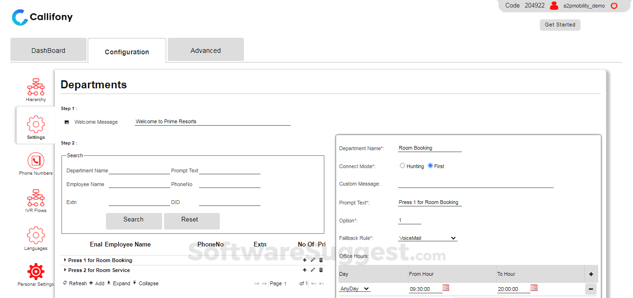Click the Welcome Message text field

point(212,121)
